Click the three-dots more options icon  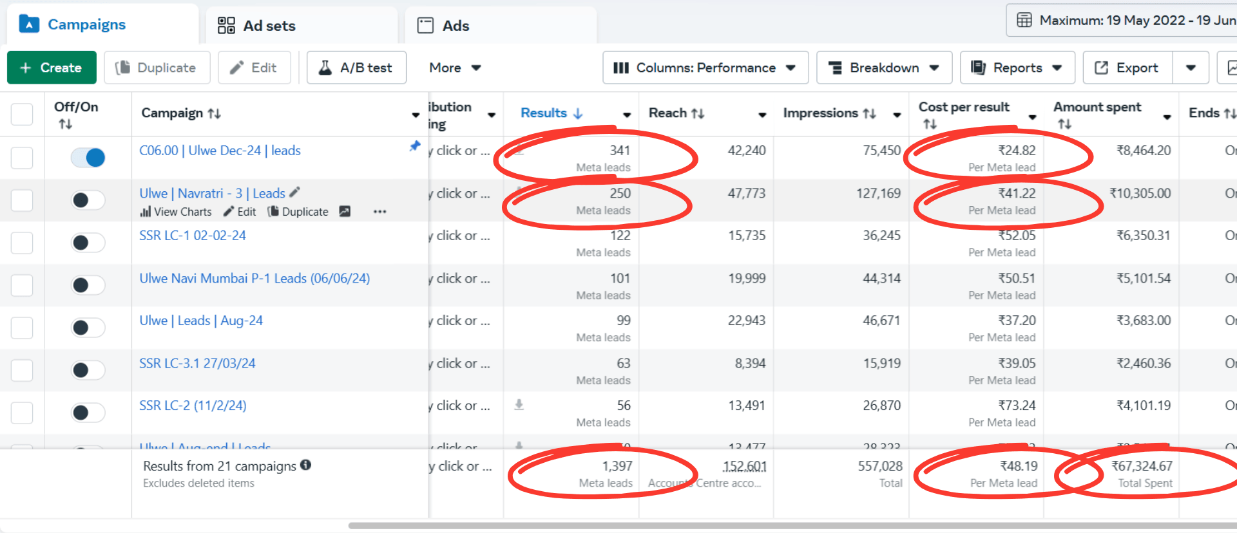(x=379, y=212)
